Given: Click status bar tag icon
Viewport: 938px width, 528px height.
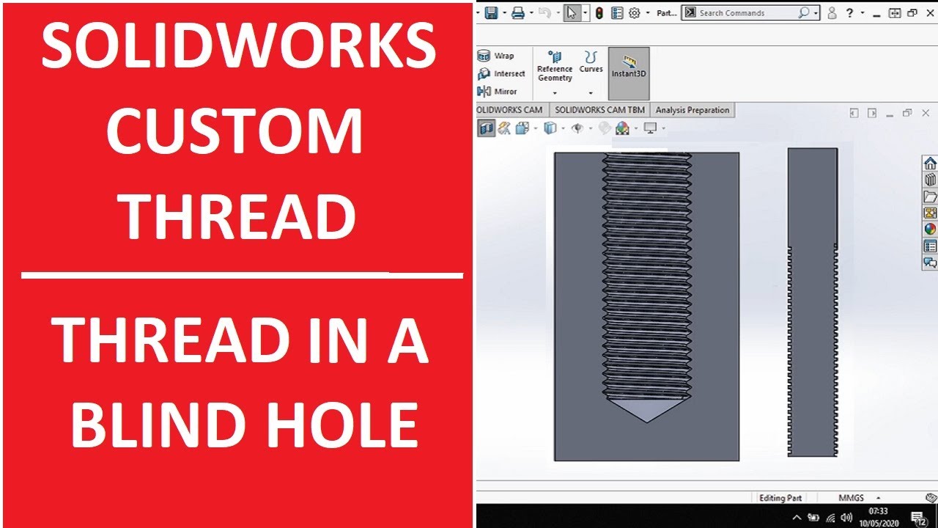Looking at the screenshot, I should pos(931,498).
